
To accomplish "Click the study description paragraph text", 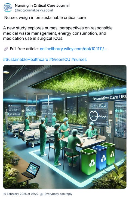I will coord(58,33).
